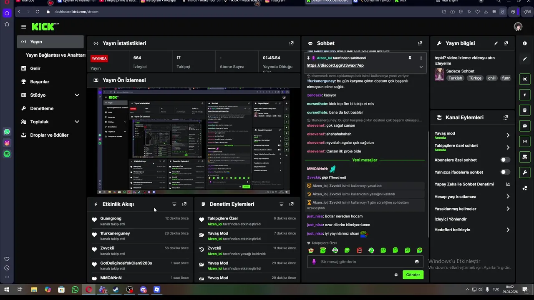Toggle the stream statistics broadcast widget icon
Image resolution: width=534 pixels, height=300 pixels.
point(525,141)
